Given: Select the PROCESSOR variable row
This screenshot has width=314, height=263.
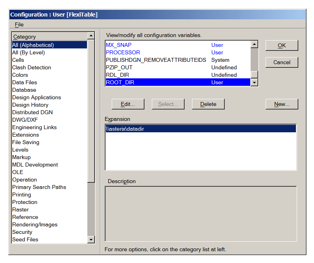Looking at the screenshot, I should pyautogui.click(x=178, y=52).
